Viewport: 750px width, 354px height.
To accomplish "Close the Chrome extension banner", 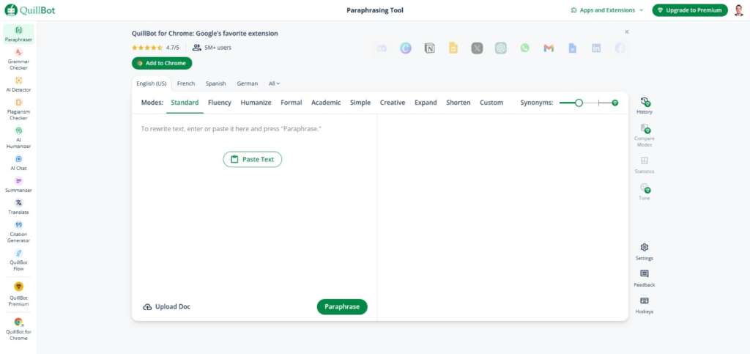I will (627, 32).
